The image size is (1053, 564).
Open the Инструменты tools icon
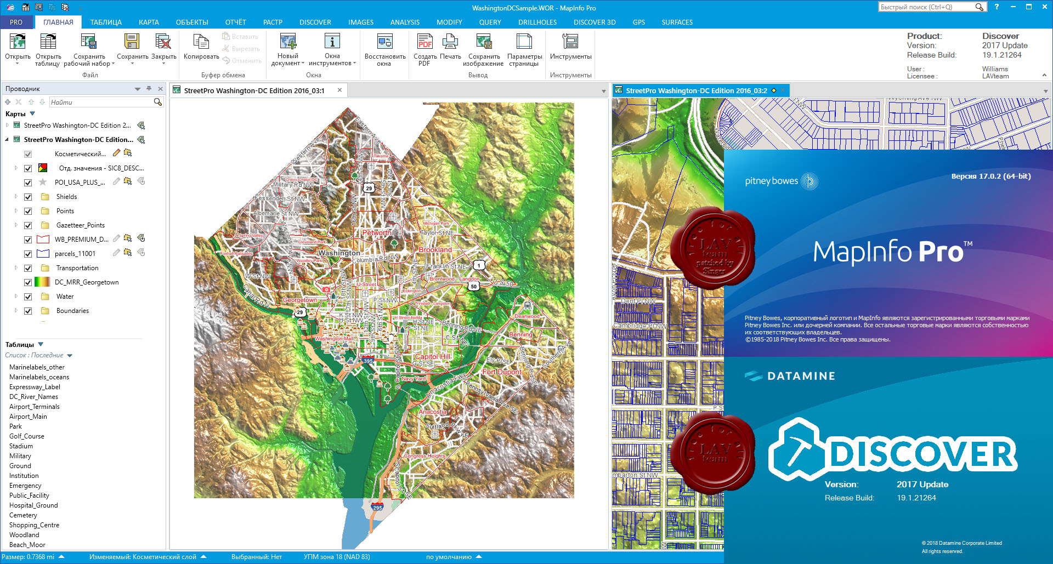coord(570,41)
